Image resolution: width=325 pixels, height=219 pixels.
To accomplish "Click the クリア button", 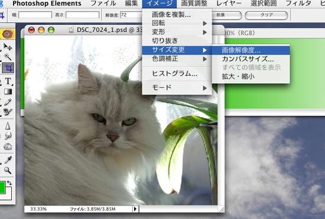I will [x=266, y=15].
